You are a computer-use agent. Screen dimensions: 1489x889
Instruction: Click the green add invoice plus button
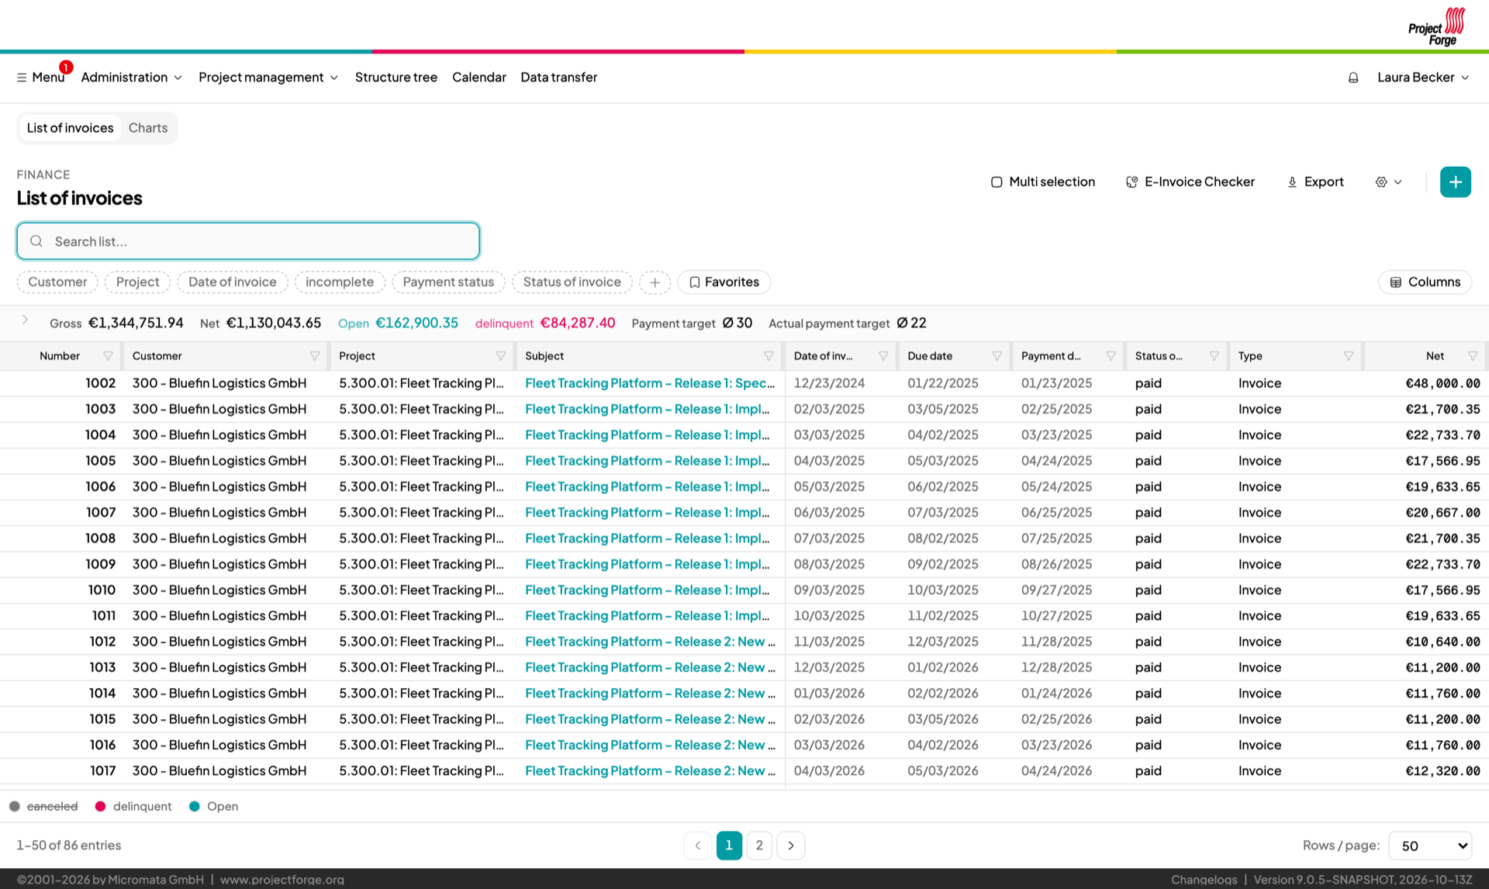[1456, 182]
